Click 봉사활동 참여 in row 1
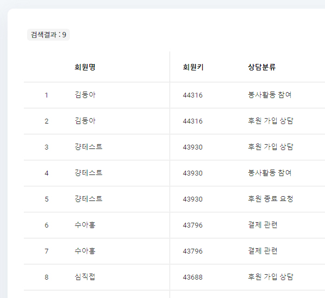This screenshot has height=298, width=325. (x=270, y=95)
